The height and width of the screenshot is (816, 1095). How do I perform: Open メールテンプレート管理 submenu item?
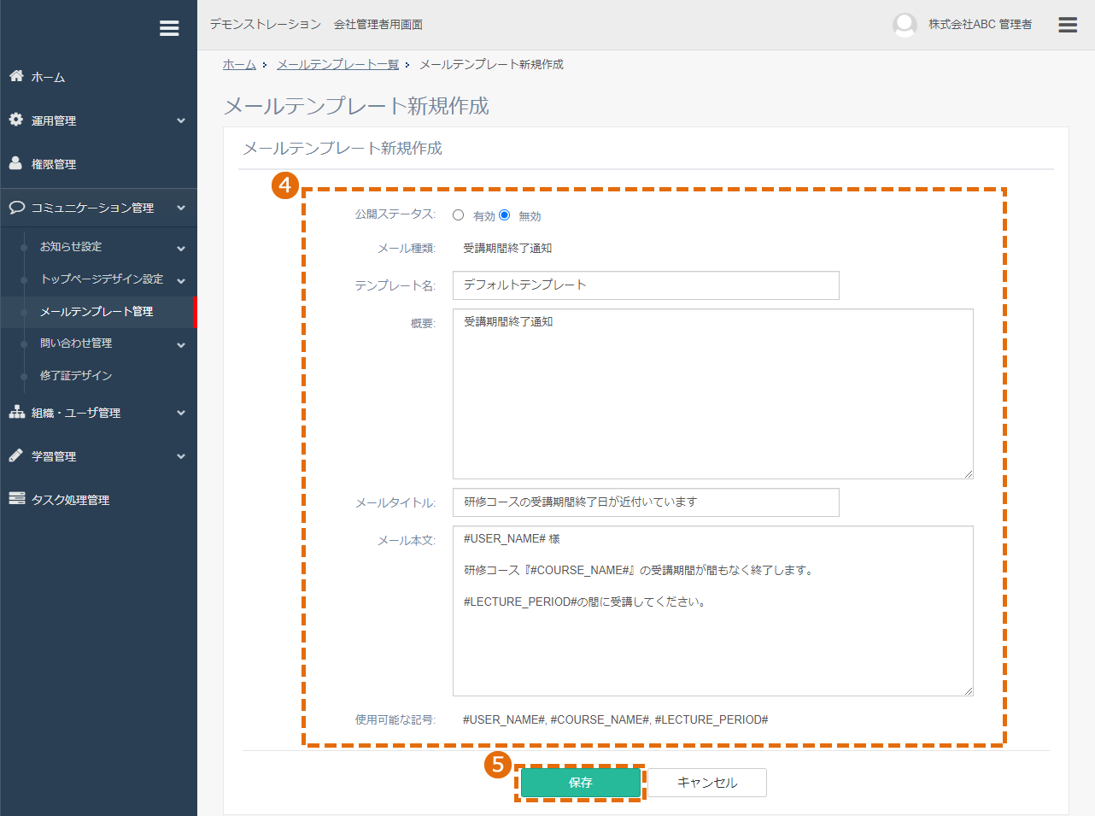click(x=98, y=312)
